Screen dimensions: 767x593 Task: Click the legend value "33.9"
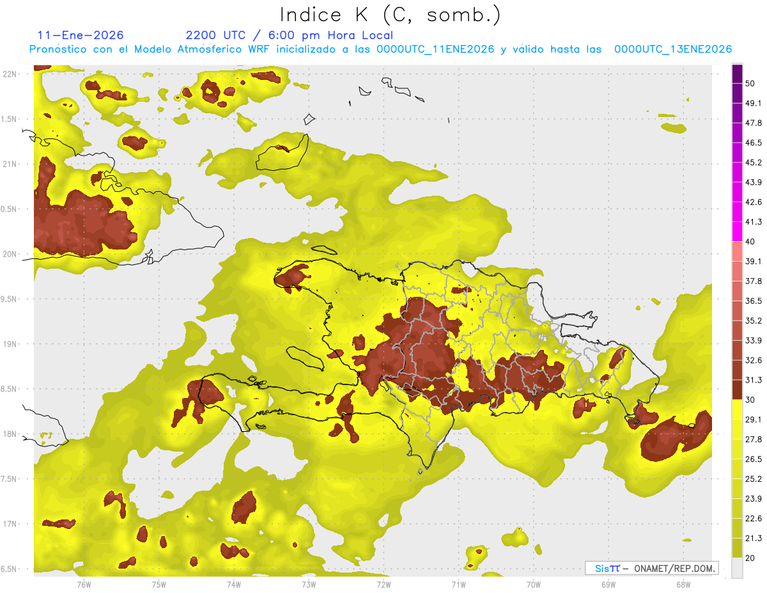pyautogui.click(x=754, y=340)
